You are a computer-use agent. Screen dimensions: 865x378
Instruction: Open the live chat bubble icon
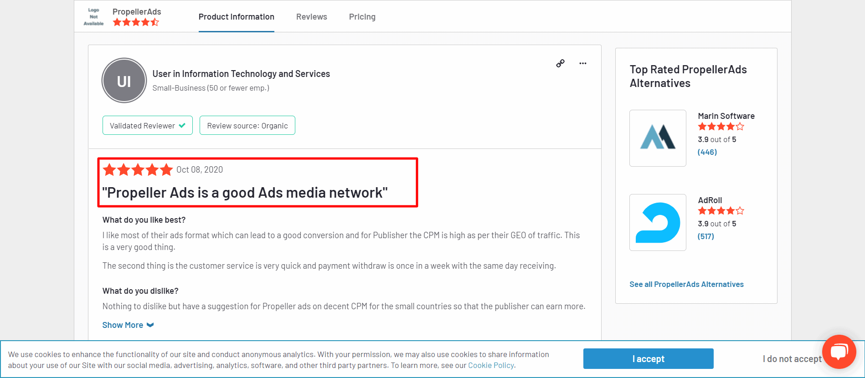[839, 352]
